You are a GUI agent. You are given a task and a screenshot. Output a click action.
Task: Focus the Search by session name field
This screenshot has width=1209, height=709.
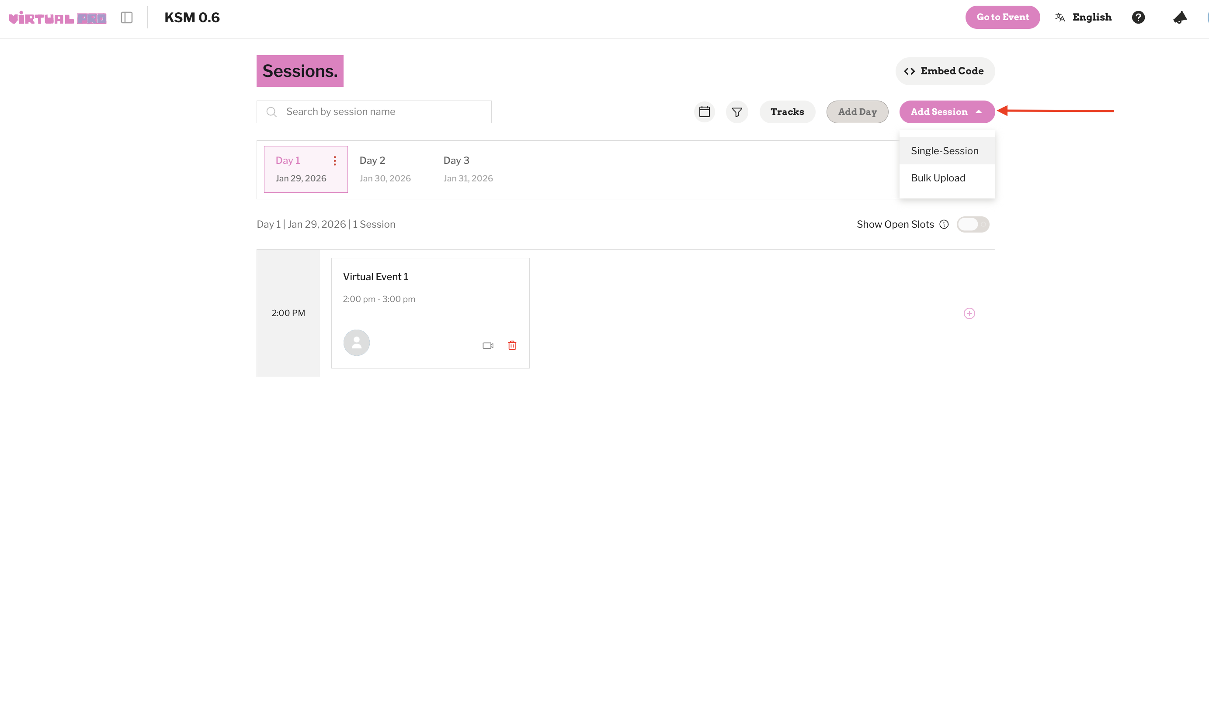pos(374,112)
